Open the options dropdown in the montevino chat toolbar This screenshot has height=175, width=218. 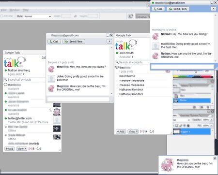214,9
